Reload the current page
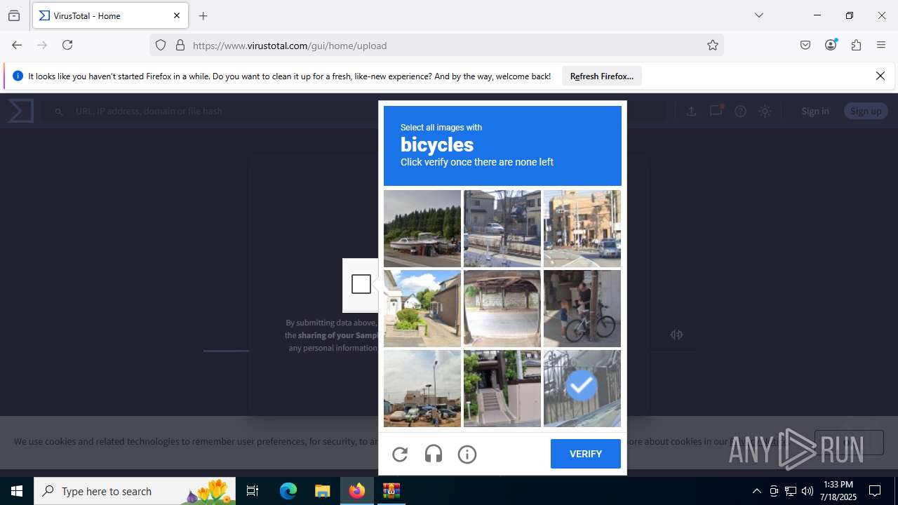 click(x=67, y=45)
